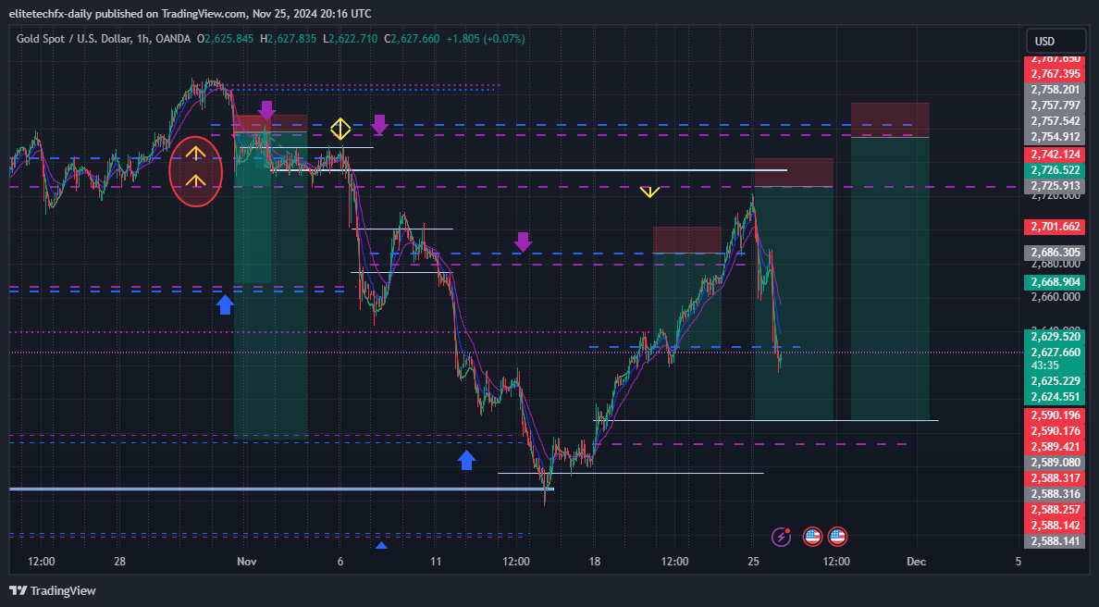This screenshot has width=1099, height=607.
Task: Click the OANDA source label
Action: [x=172, y=39]
